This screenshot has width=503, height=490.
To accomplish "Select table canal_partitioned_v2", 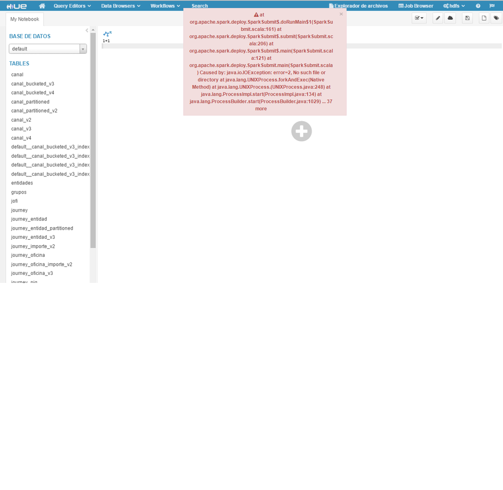I will point(34,111).
